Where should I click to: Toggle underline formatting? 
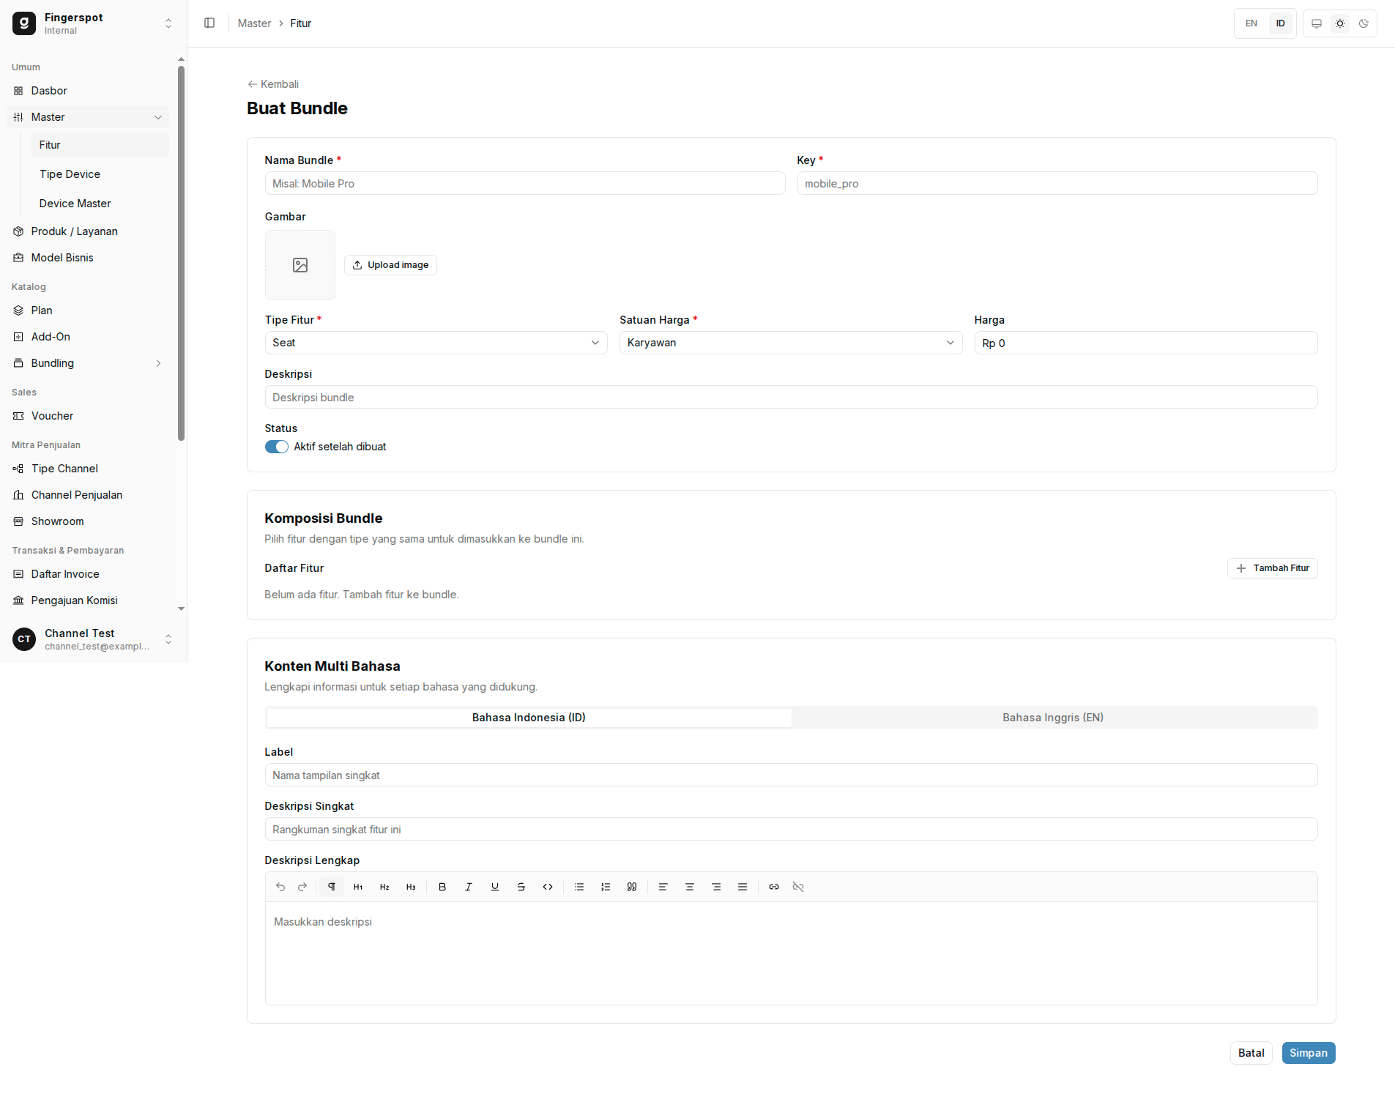tap(495, 887)
